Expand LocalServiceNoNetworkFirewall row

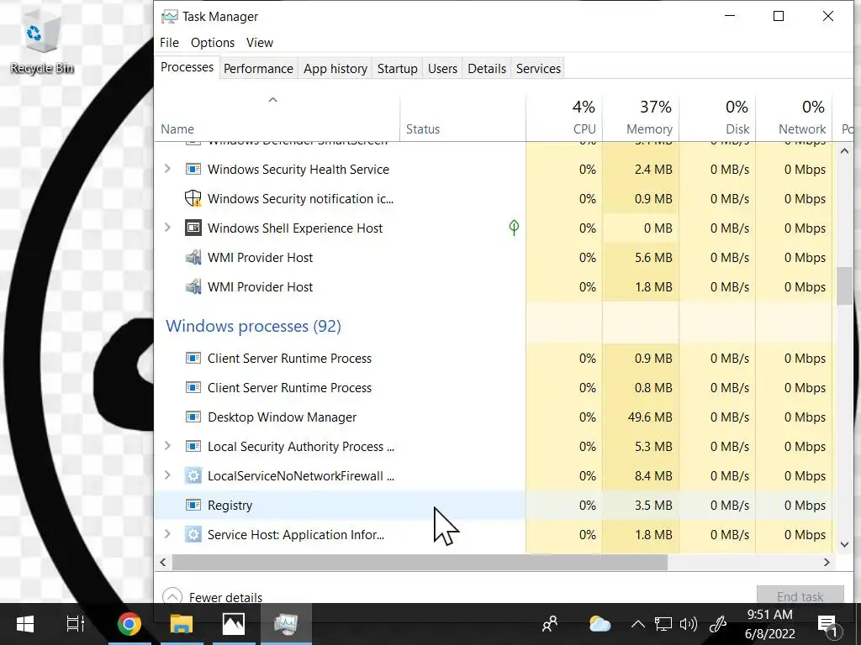pos(168,475)
